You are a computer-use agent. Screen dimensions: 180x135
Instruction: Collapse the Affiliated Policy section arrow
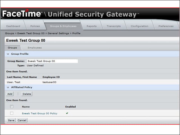pos(8,87)
